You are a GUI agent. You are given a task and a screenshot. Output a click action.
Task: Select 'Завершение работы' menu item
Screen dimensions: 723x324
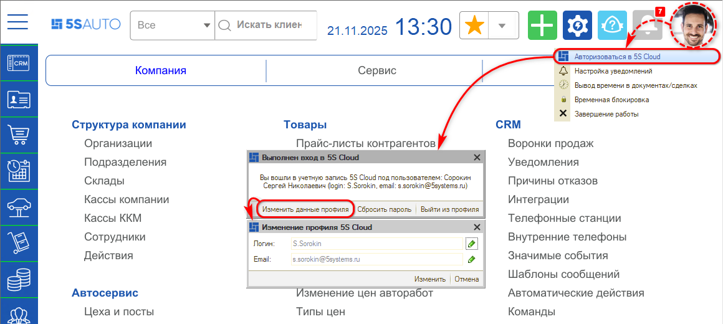point(636,114)
